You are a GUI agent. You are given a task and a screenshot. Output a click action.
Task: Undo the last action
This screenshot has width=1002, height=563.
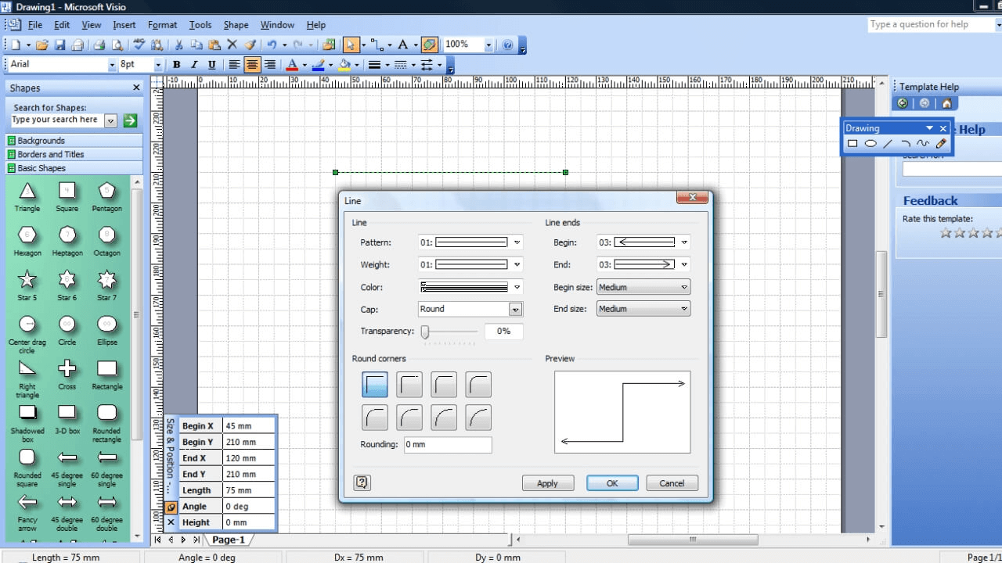[x=271, y=45]
